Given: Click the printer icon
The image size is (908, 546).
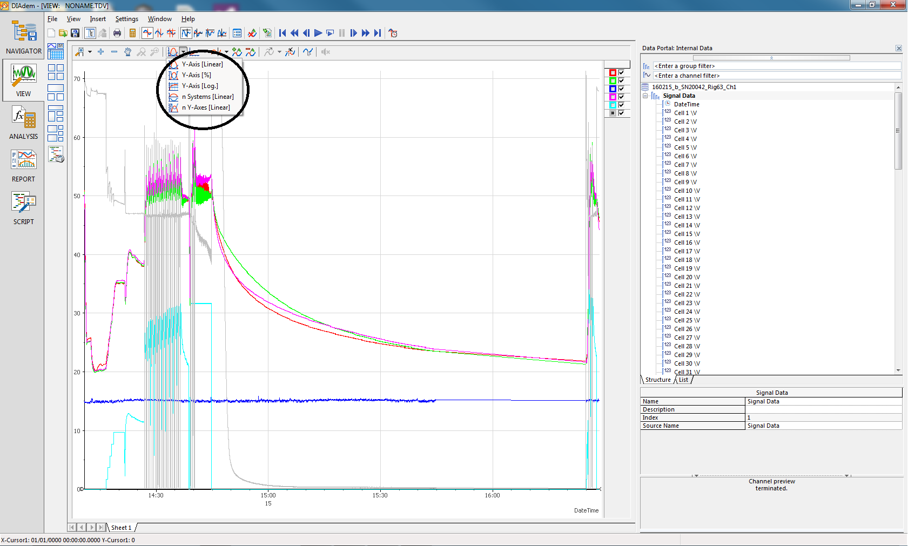Looking at the screenshot, I should (x=117, y=33).
